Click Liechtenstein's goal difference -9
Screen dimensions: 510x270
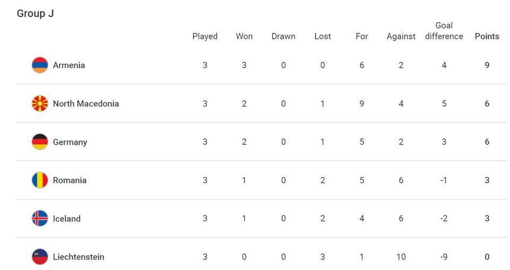click(444, 257)
